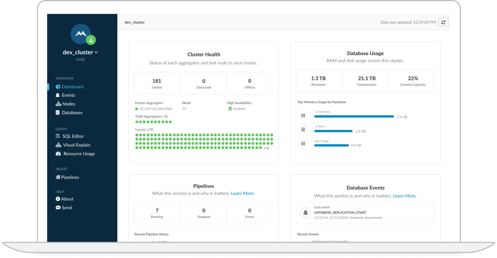
Task: Click Top Memory Usage by Database label
Action: pyautogui.click(x=321, y=102)
